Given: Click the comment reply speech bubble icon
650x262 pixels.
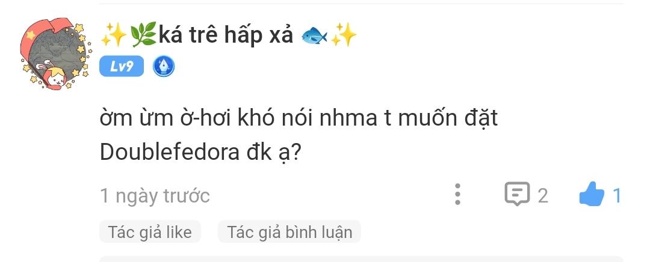Looking at the screenshot, I should [x=517, y=193].
